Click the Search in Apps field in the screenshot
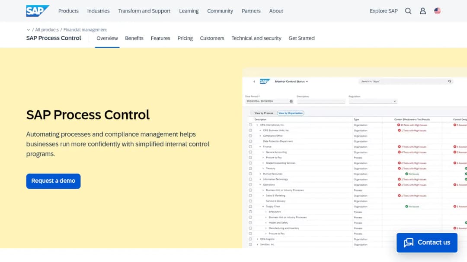Viewport: 467px width, 262px height. [x=406, y=81]
